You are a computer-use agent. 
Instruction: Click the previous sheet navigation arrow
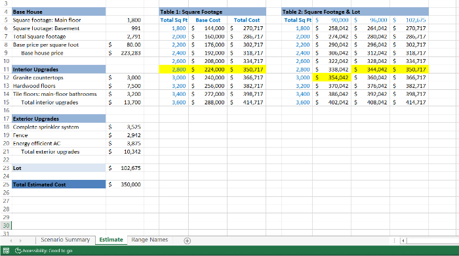point(11,240)
